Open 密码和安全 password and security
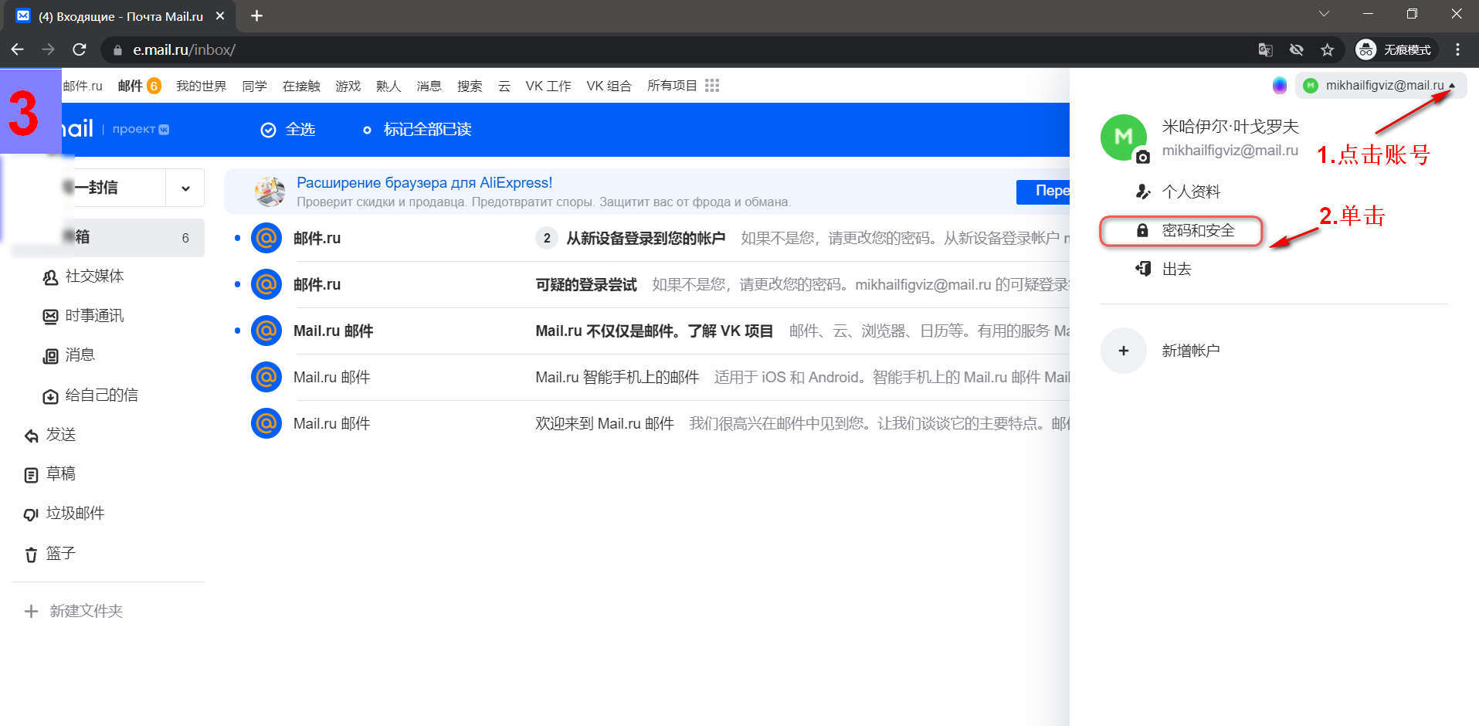The height and width of the screenshot is (726, 1479). pos(1181,231)
